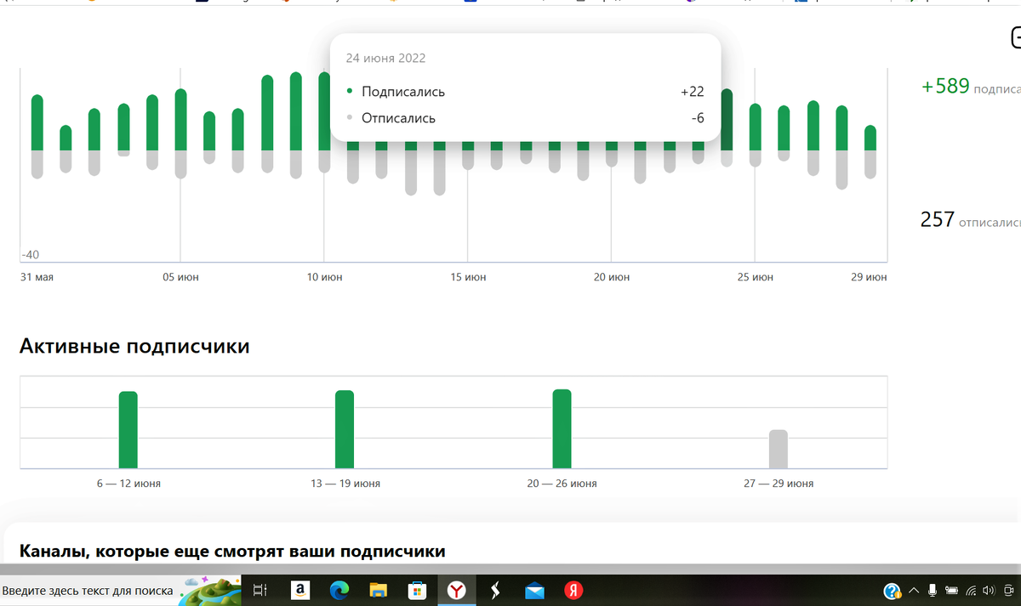This screenshot has width=1021, height=606.
Task: Switch to the active Yandex Browser icon
Action: point(457,590)
